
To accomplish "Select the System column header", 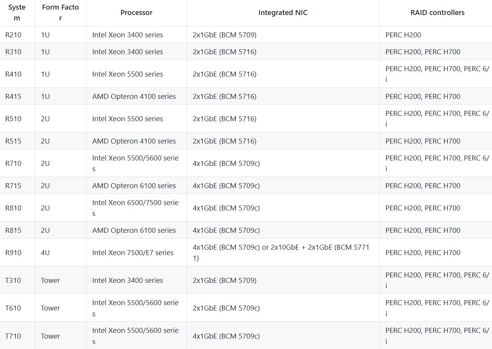I will coord(17,13).
